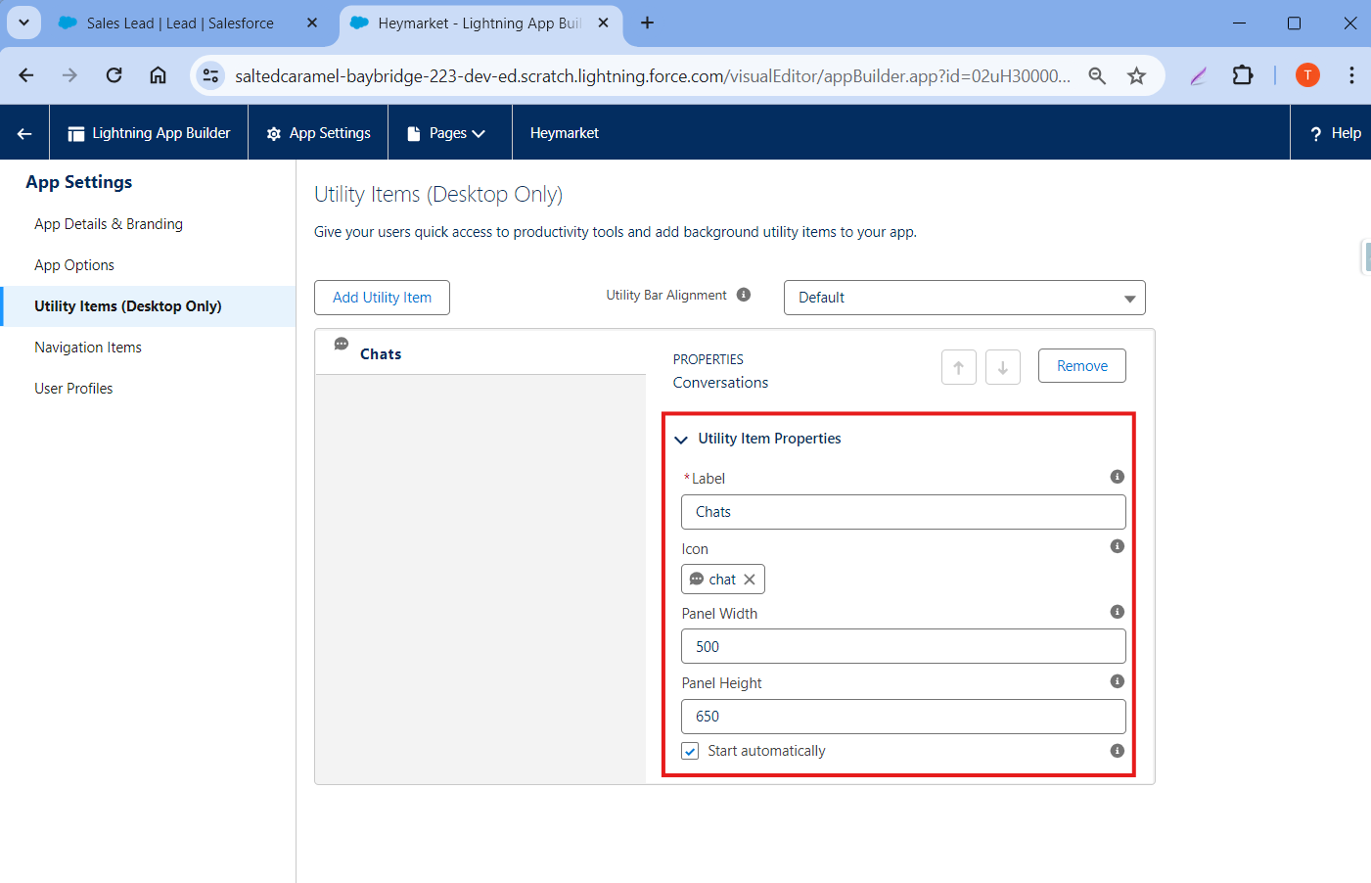Open the browser tab search dropdown

click(23, 22)
